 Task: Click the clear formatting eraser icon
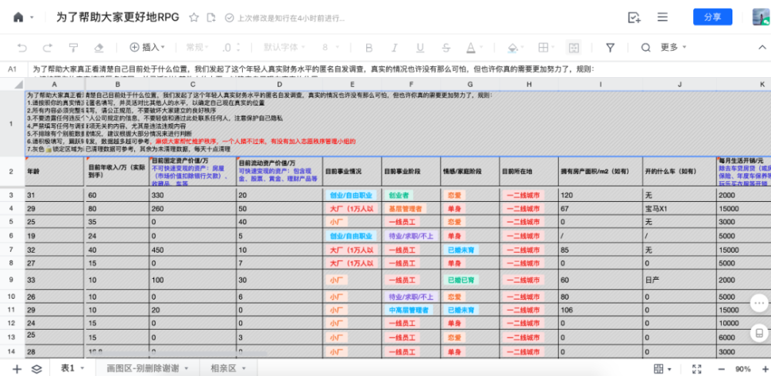[x=99, y=48]
